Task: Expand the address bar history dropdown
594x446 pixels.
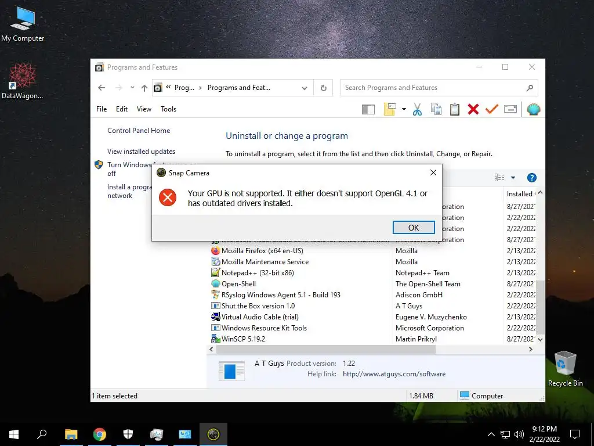Action: click(304, 88)
